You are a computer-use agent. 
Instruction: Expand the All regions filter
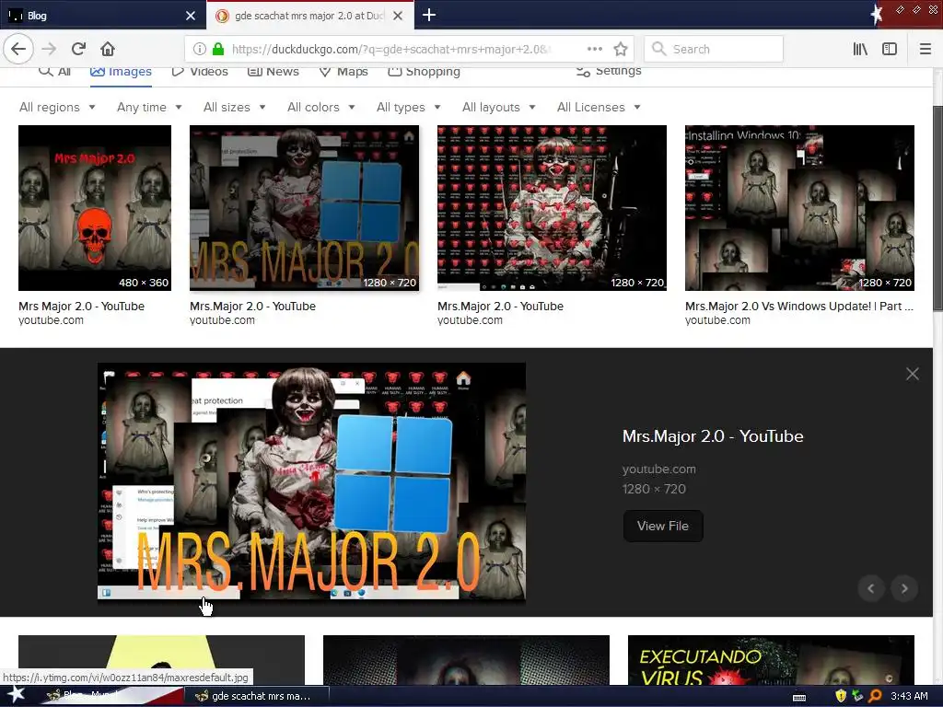tap(57, 107)
